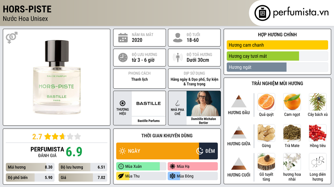
Task: Click the Hương giữa pyramid icon
Action: [239, 132]
